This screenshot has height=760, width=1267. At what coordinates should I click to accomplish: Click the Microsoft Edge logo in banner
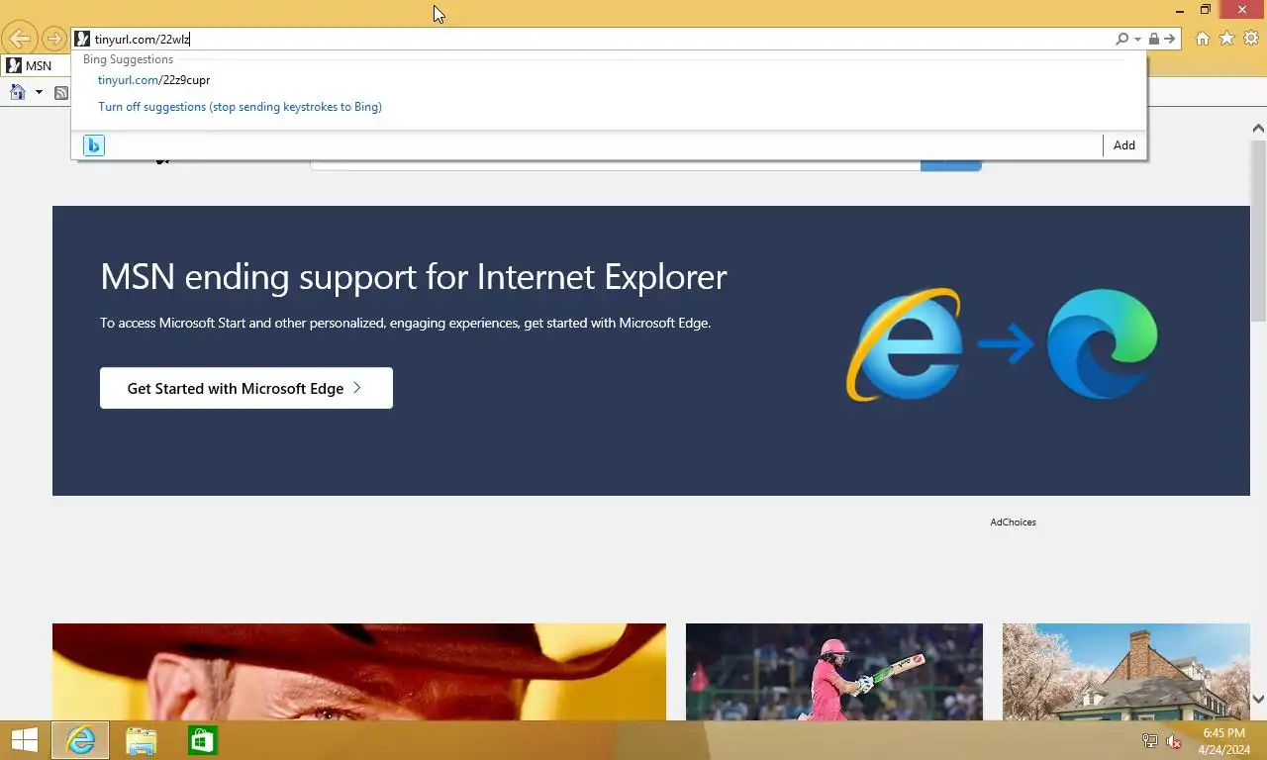(x=1103, y=344)
